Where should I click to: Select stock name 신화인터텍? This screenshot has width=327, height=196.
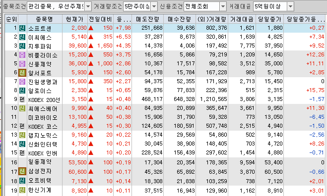43,144
